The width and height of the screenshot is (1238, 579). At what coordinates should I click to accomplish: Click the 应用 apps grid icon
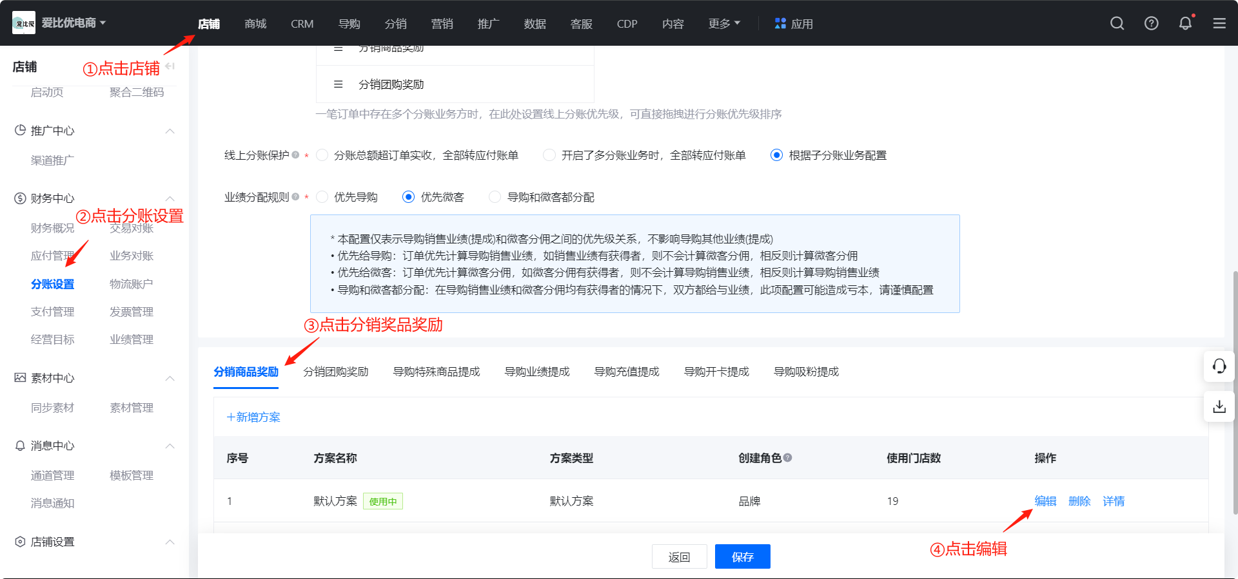[780, 23]
